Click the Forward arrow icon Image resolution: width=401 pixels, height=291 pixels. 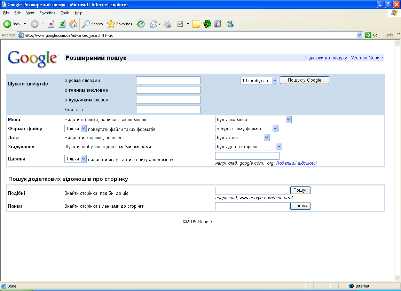[34, 24]
